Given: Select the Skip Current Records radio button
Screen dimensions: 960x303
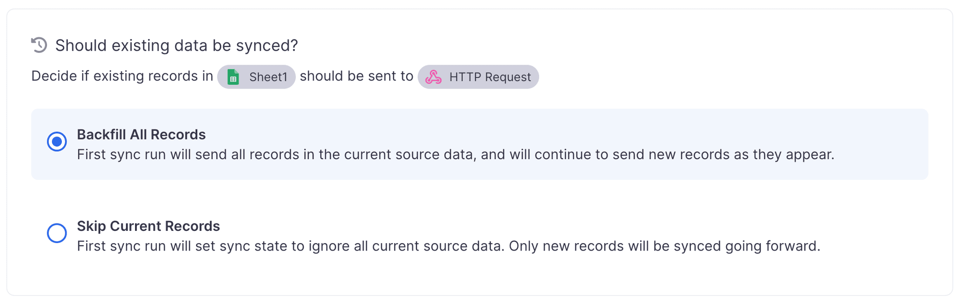Looking at the screenshot, I should pos(57,233).
